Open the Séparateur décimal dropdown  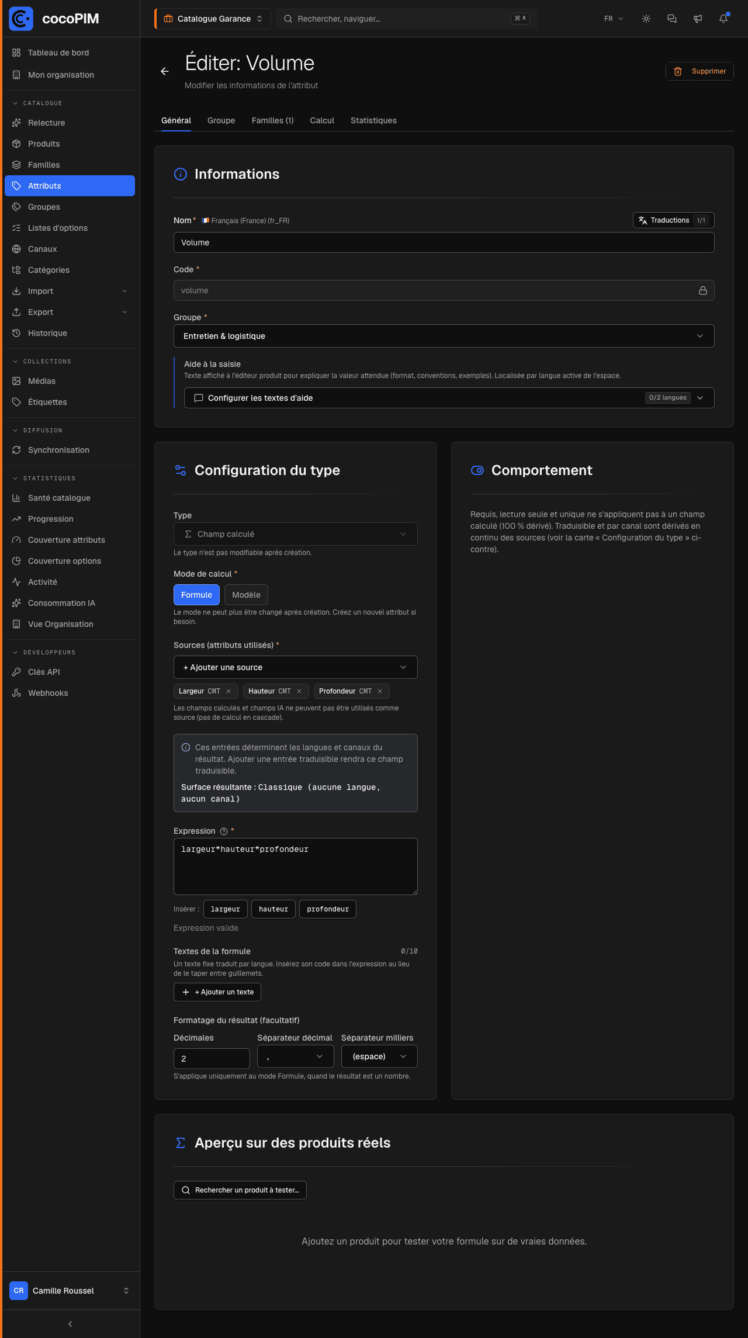pos(296,1056)
